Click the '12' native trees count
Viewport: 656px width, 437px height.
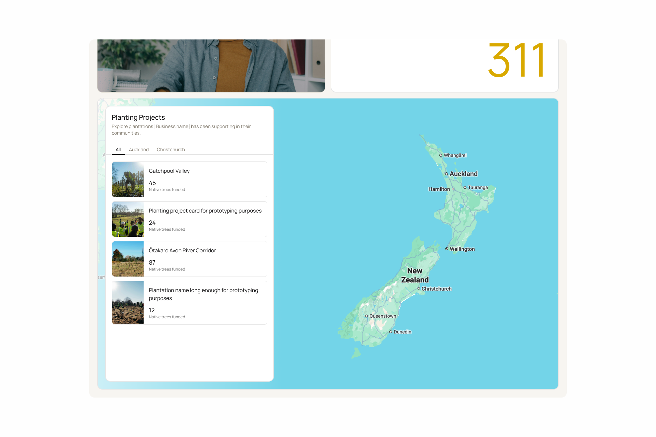(x=152, y=310)
